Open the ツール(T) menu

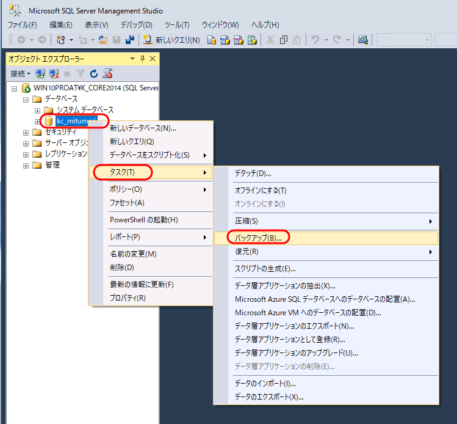(177, 25)
